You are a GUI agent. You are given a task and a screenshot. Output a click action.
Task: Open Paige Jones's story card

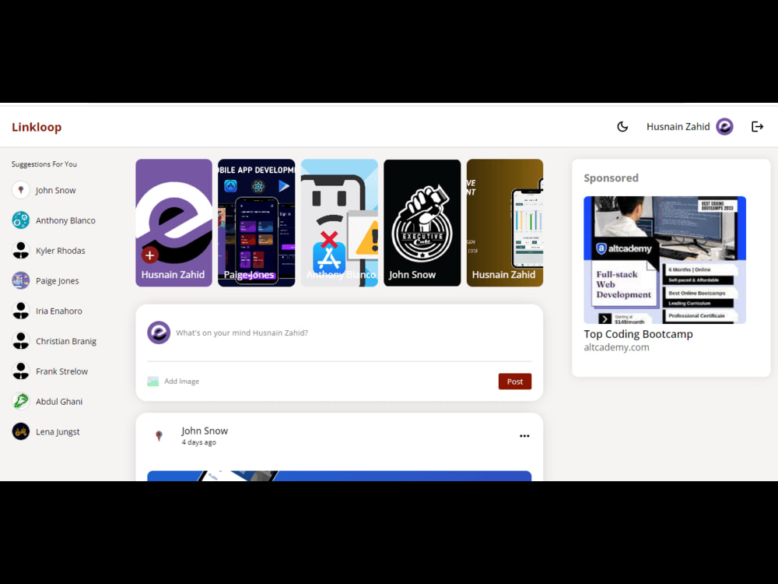257,223
